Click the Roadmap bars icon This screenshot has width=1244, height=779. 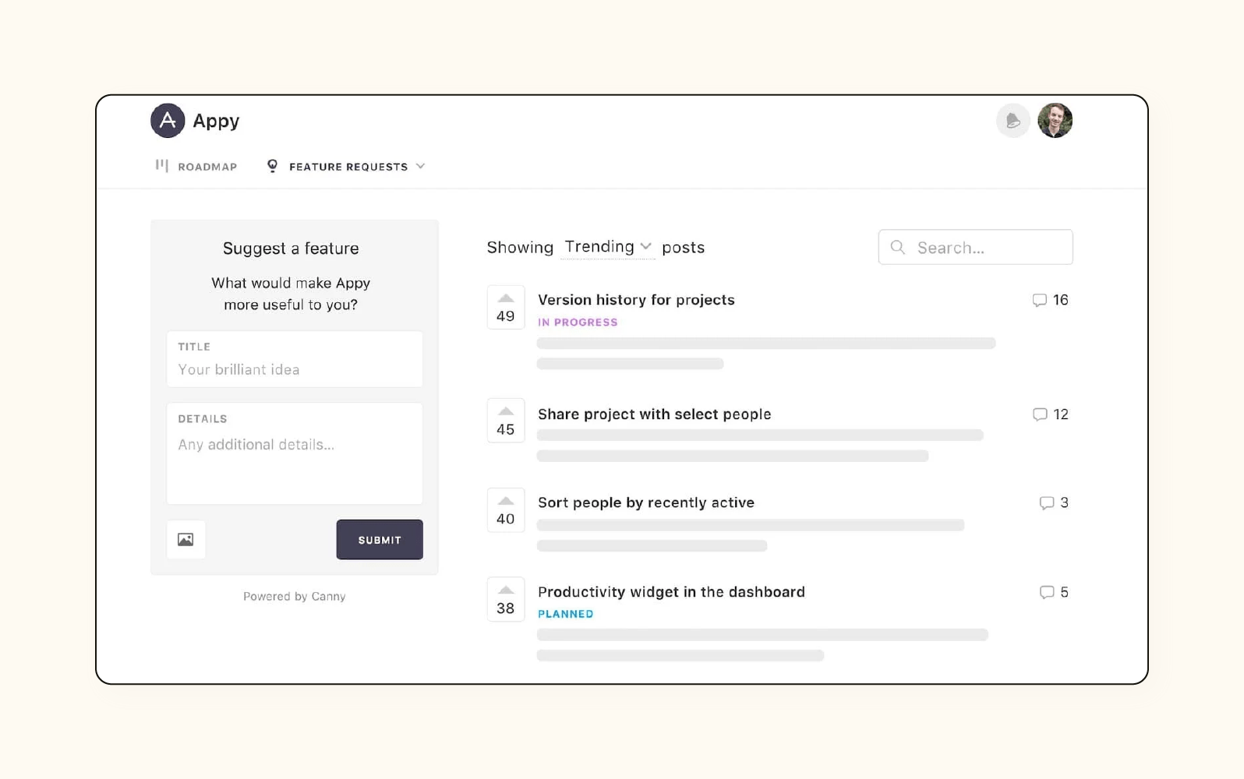pos(161,165)
